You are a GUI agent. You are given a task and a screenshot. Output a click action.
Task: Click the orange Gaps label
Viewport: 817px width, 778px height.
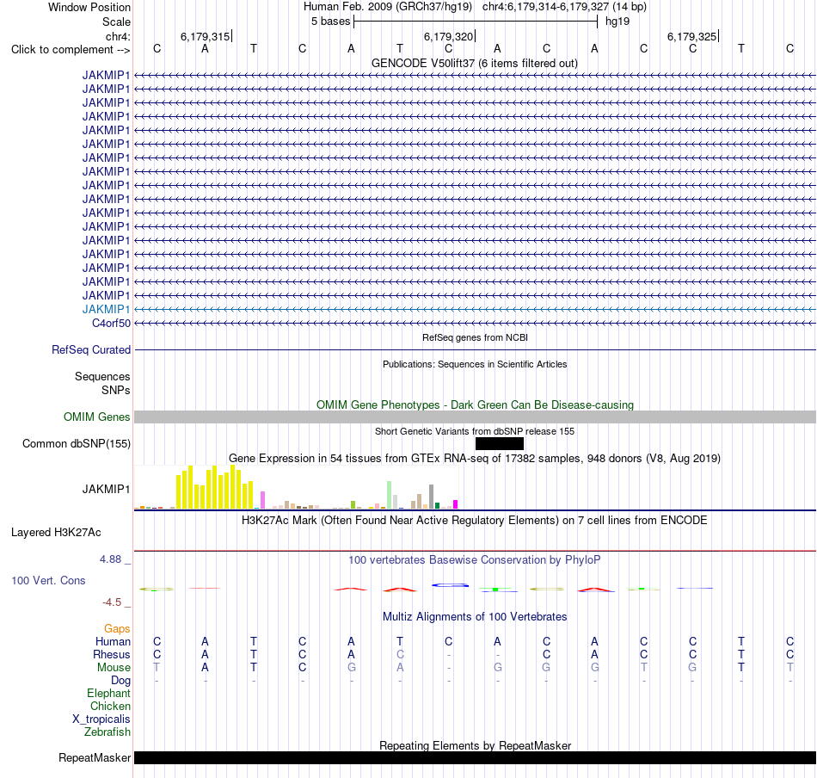click(117, 629)
